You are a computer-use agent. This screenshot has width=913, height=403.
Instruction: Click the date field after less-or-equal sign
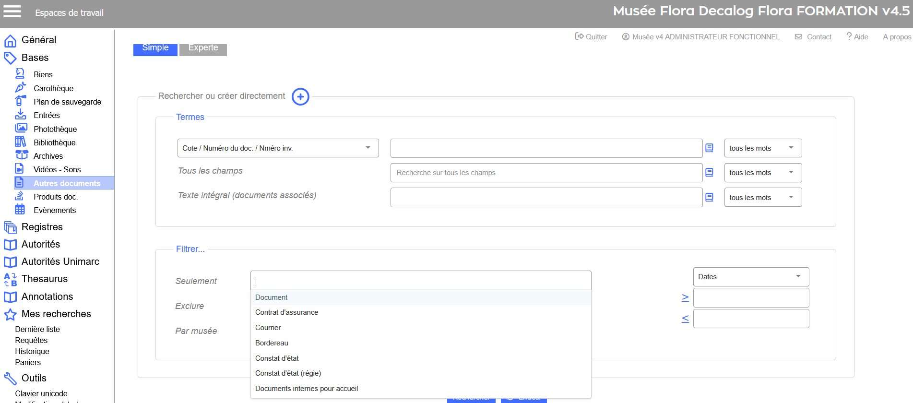pos(751,319)
